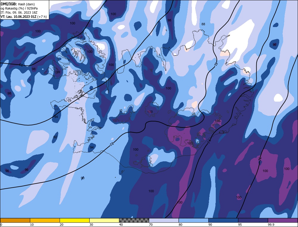Select the "IT: Fös. 09. 06. 2023 18Z" line
The image size is (298, 227).
tap(19, 12)
